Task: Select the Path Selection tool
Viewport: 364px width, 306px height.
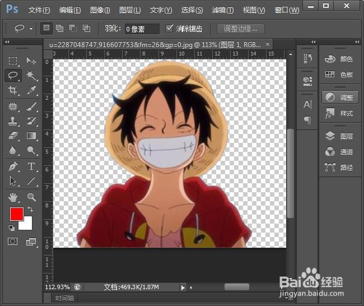Action: 13,181
